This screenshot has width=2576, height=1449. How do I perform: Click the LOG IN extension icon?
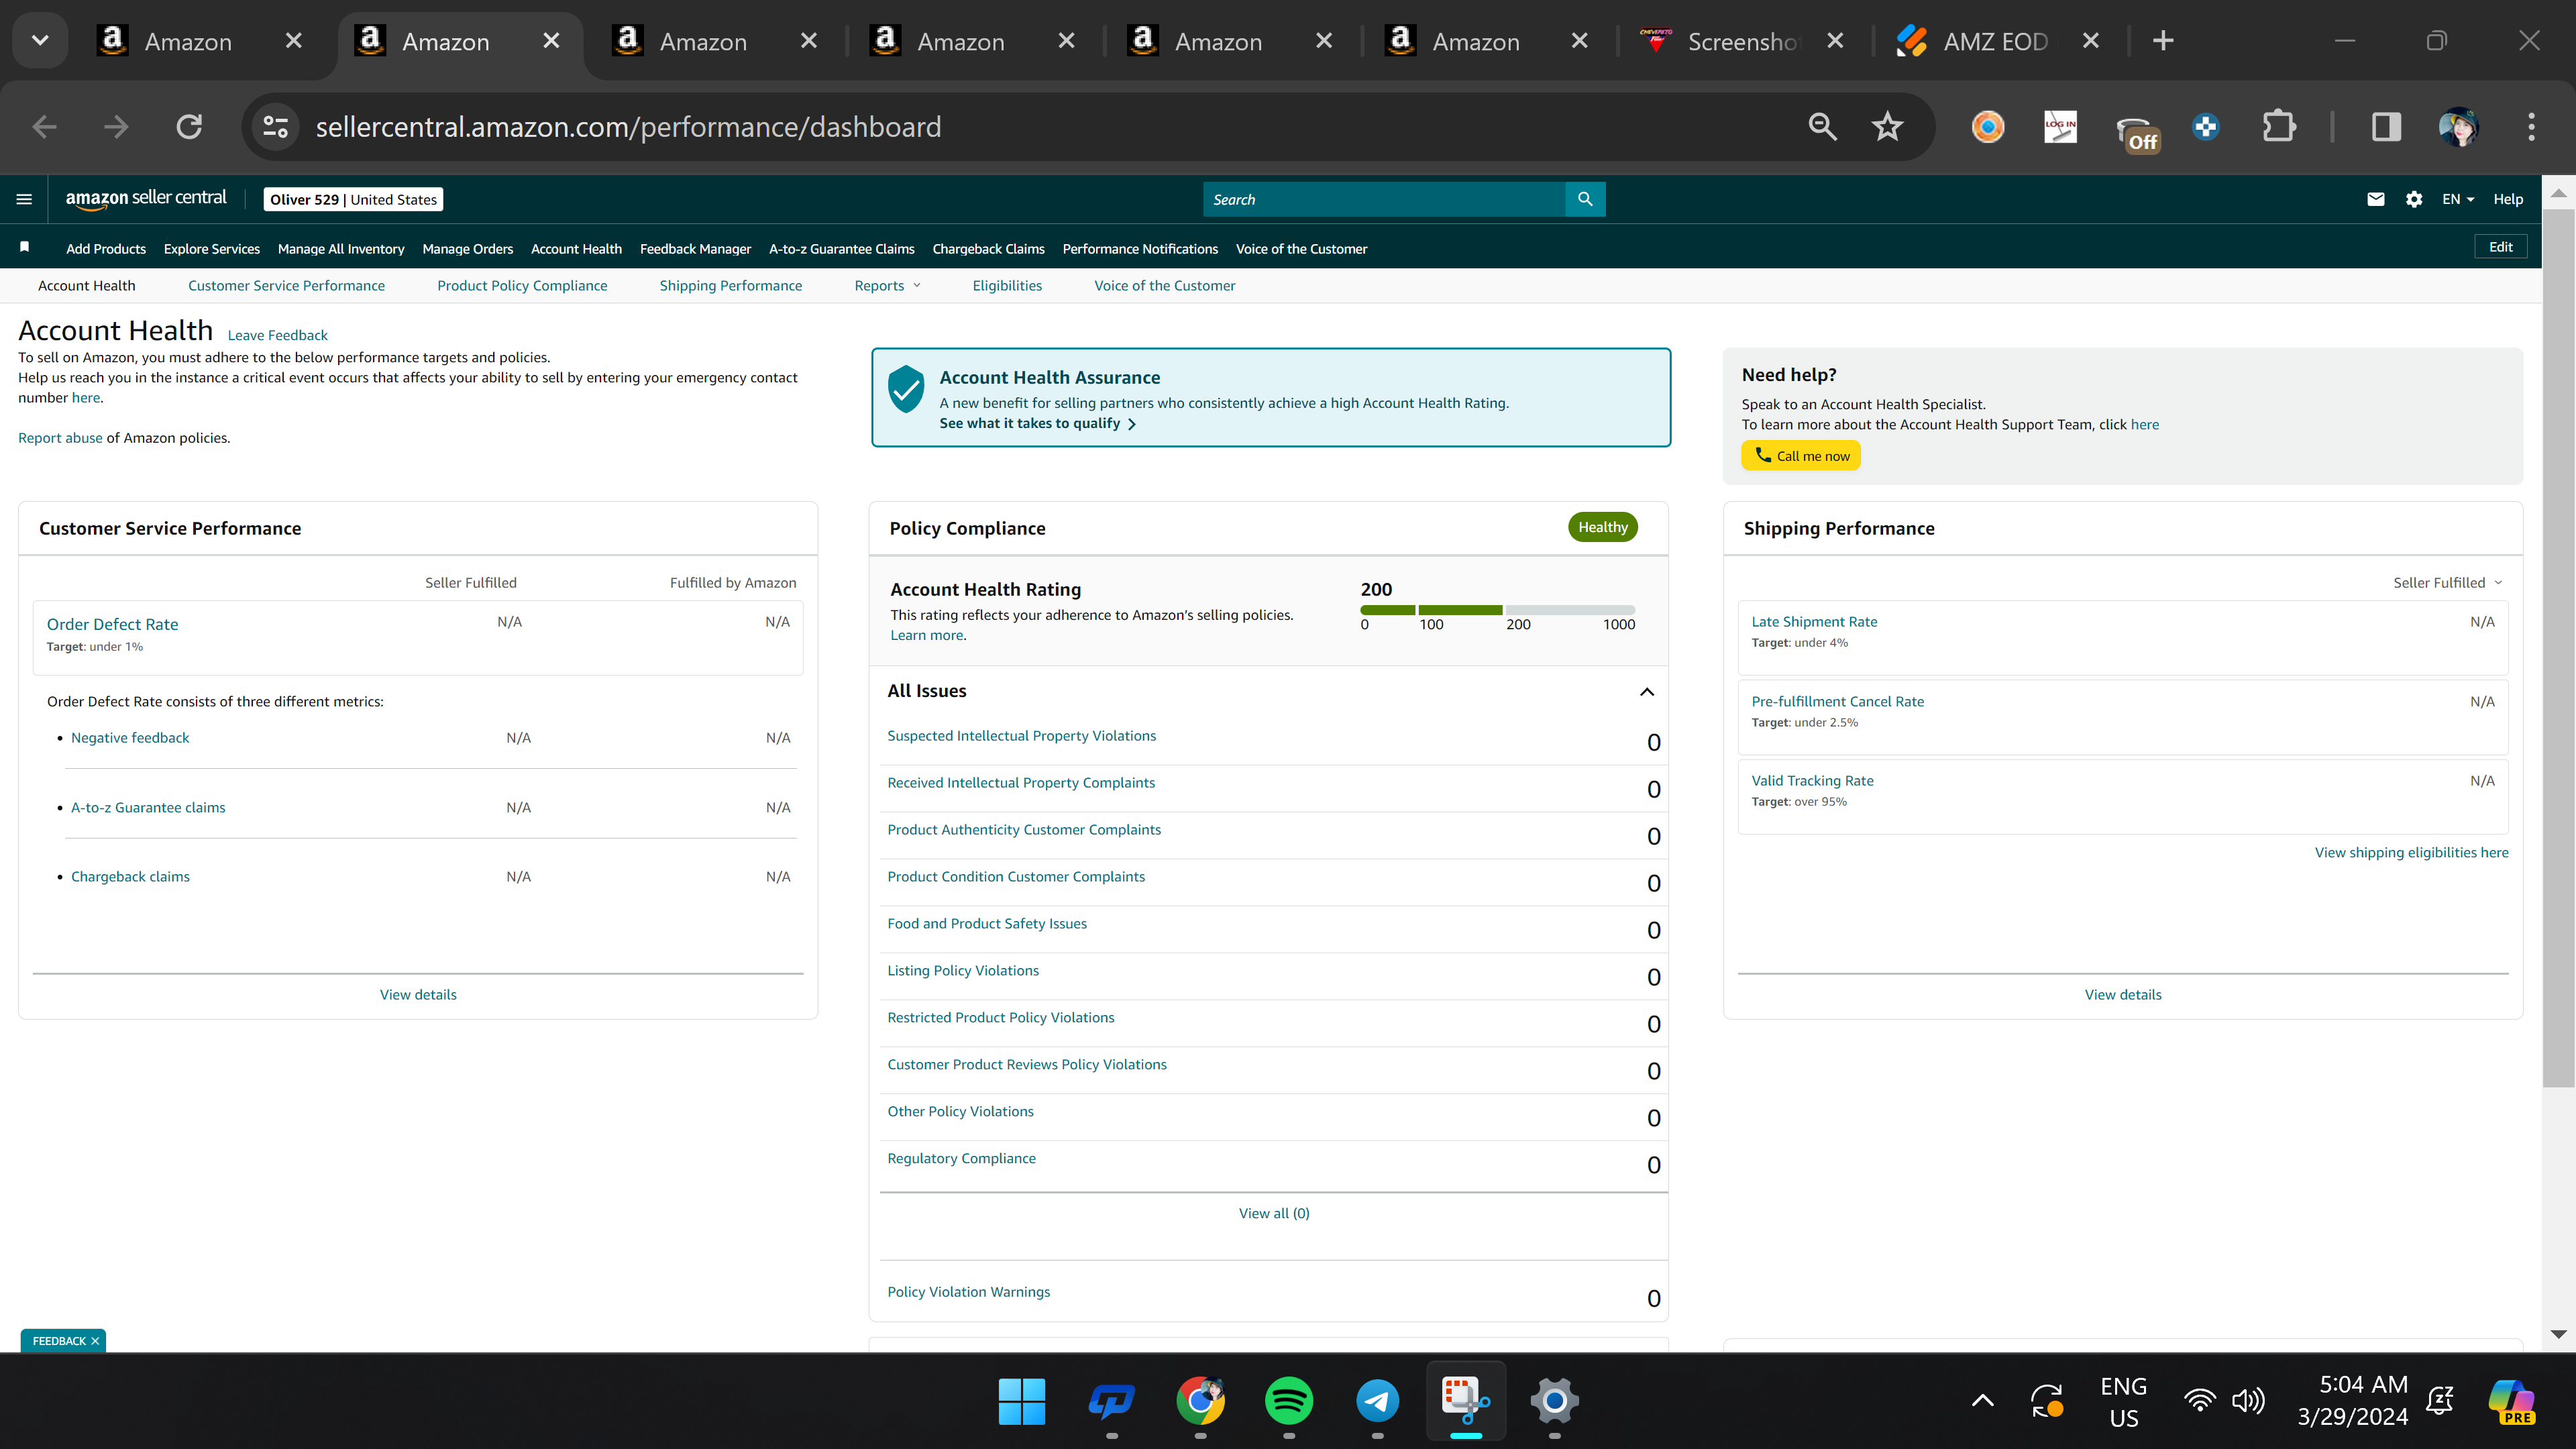2060,127
